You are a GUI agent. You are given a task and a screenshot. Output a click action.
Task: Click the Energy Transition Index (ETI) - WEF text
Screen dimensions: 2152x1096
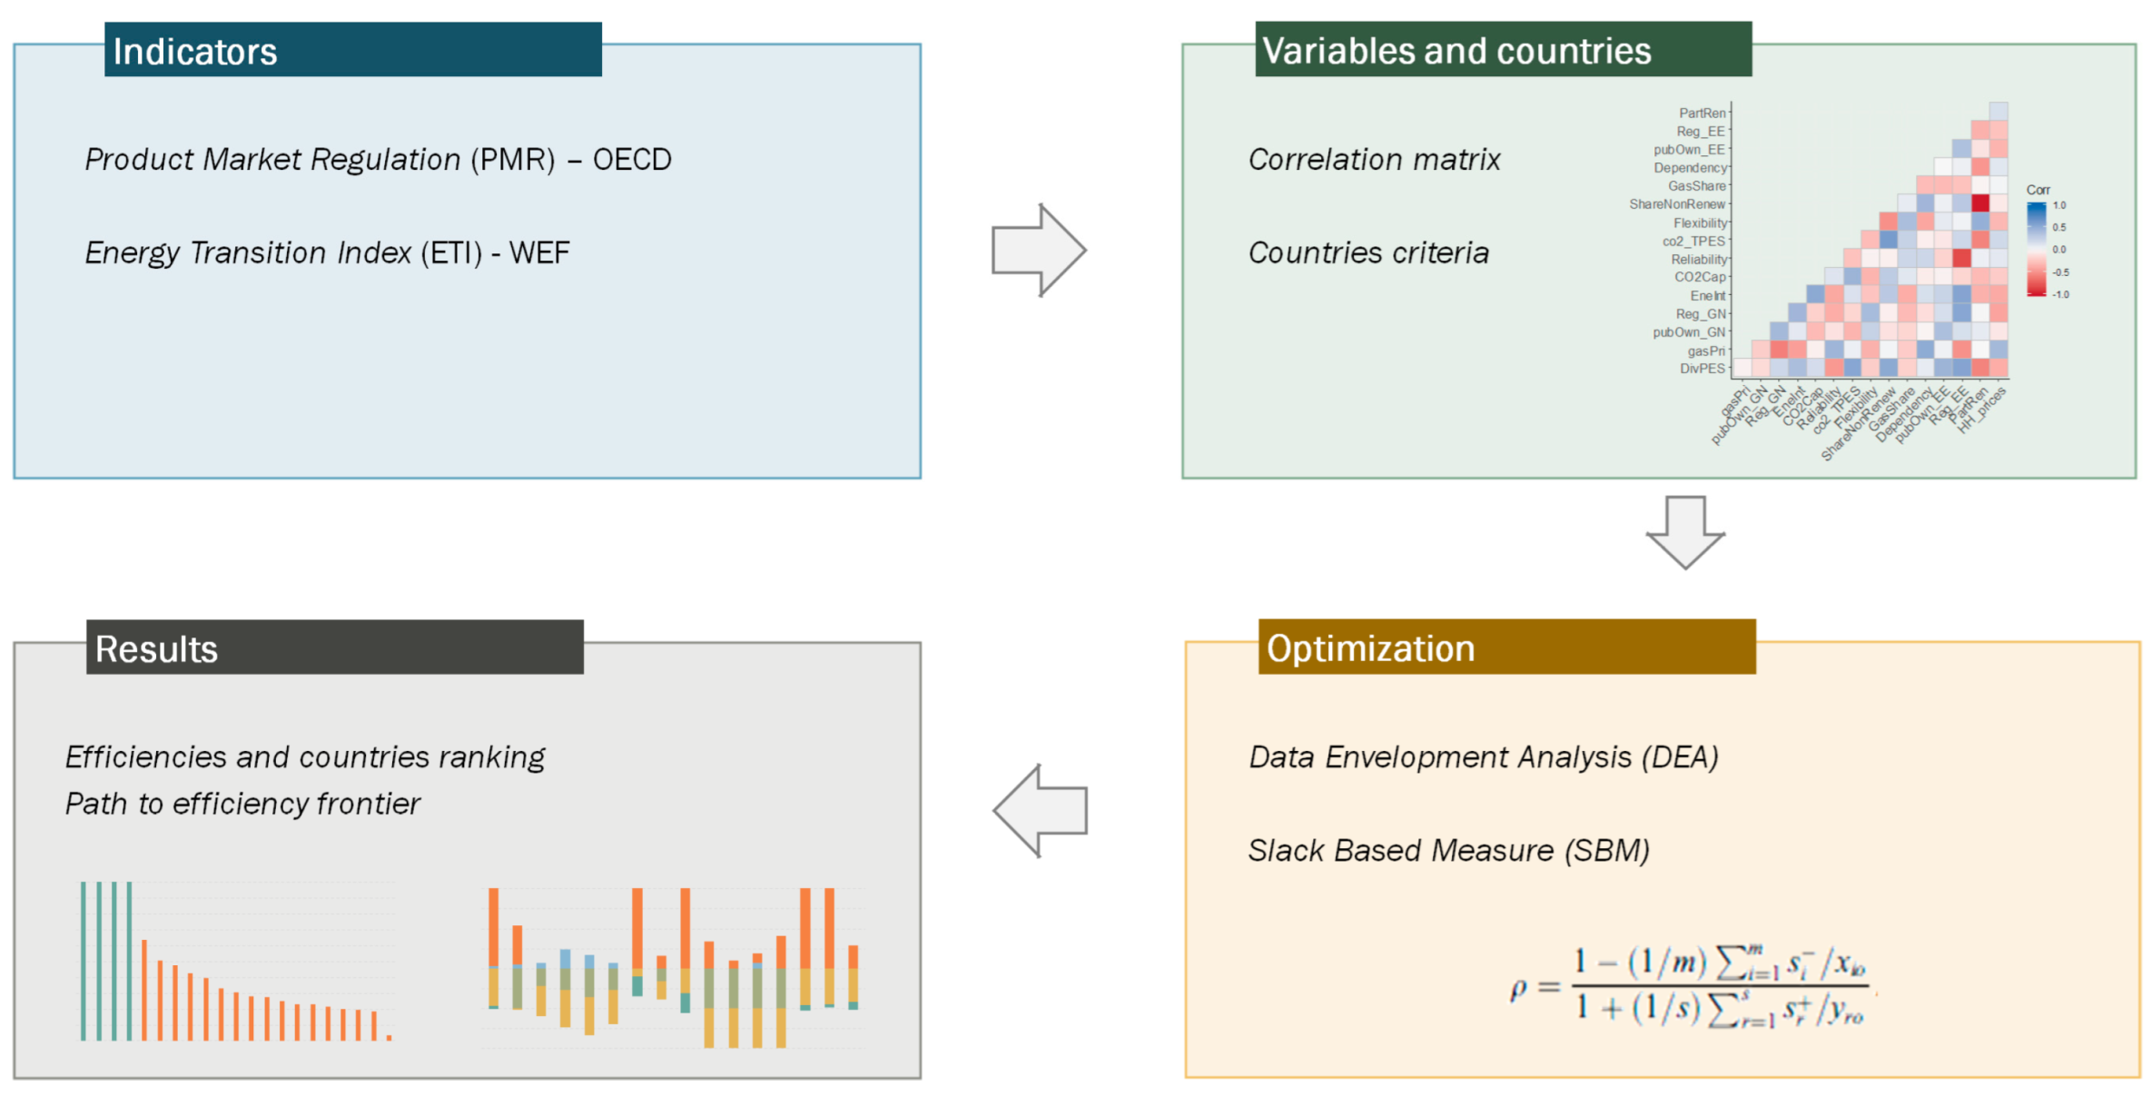click(327, 252)
